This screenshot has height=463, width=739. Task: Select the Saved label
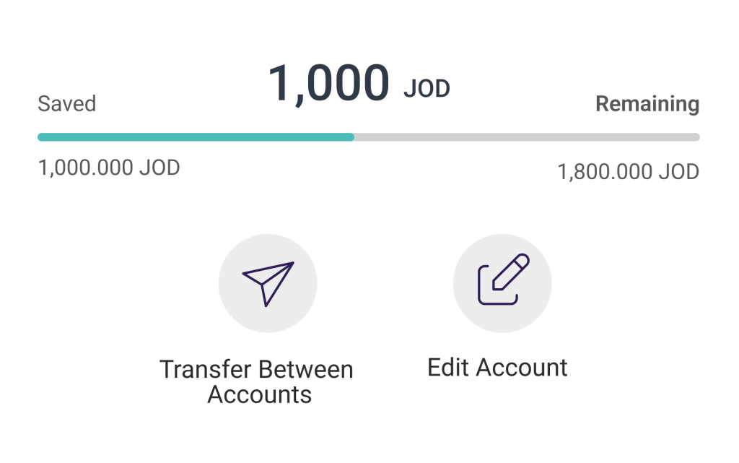coord(66,104)
